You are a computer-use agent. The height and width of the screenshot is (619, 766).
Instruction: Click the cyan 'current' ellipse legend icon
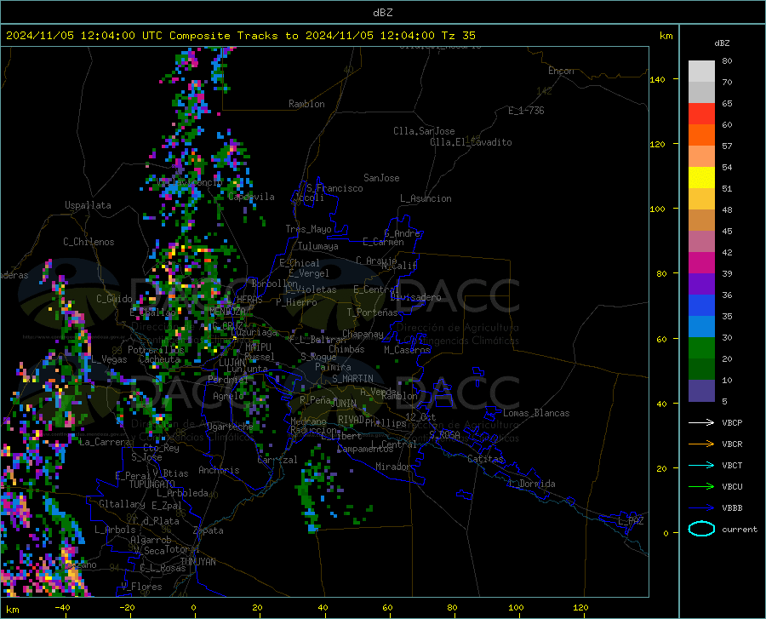pos(701,529)
